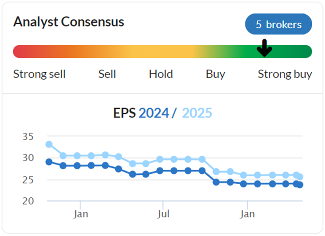Click last 2024 EPS data point
Image resolution: width=325 pixels, height=236 pixels.
tap(300, 185)
